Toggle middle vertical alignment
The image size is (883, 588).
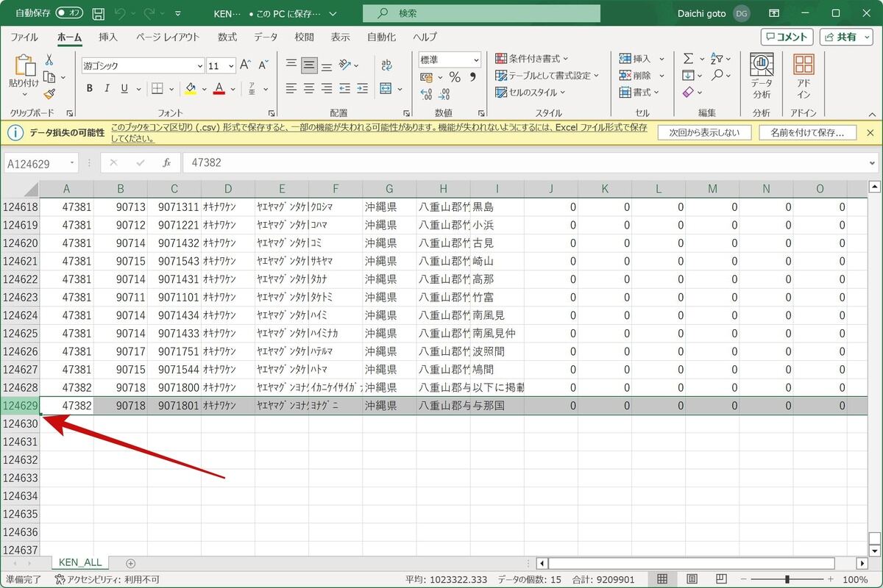tap(309, 65)
